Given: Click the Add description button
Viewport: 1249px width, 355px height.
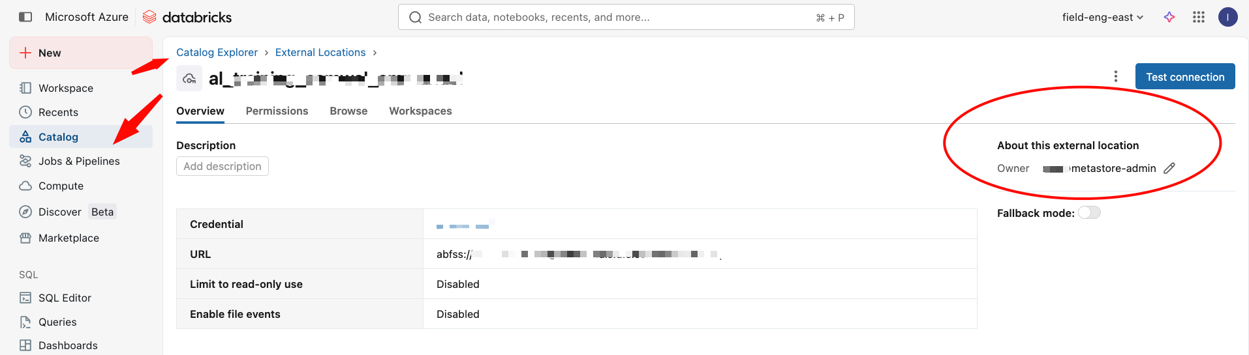Looking at the screenshot, I should click(x=223, y=166).
